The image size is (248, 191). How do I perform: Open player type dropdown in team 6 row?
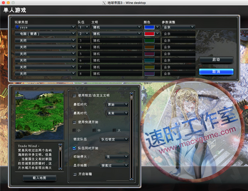(x=46, y=60)
